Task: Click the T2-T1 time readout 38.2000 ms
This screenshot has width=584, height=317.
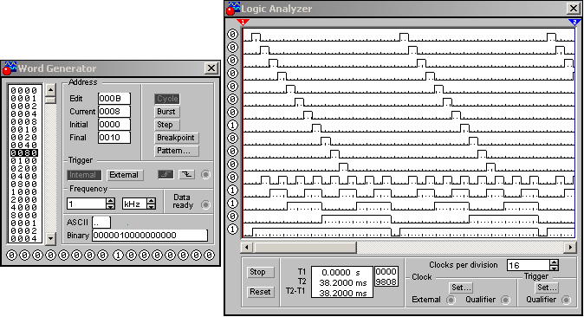Action: [342, 293]
